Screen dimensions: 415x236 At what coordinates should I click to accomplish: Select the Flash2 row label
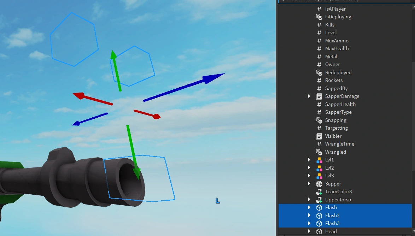[x=332, y=216]
